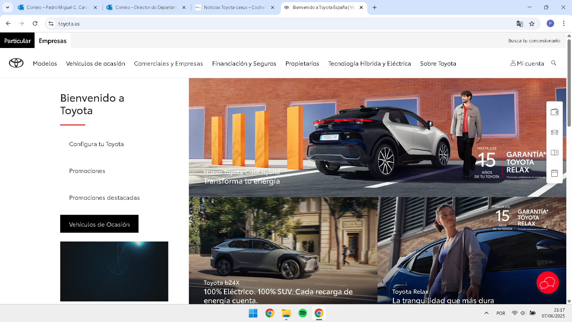This screenshot has width=572, height=322.
Task: Open Tecnología Híbrida y Eléctrica menu
Action: point(369,64)
